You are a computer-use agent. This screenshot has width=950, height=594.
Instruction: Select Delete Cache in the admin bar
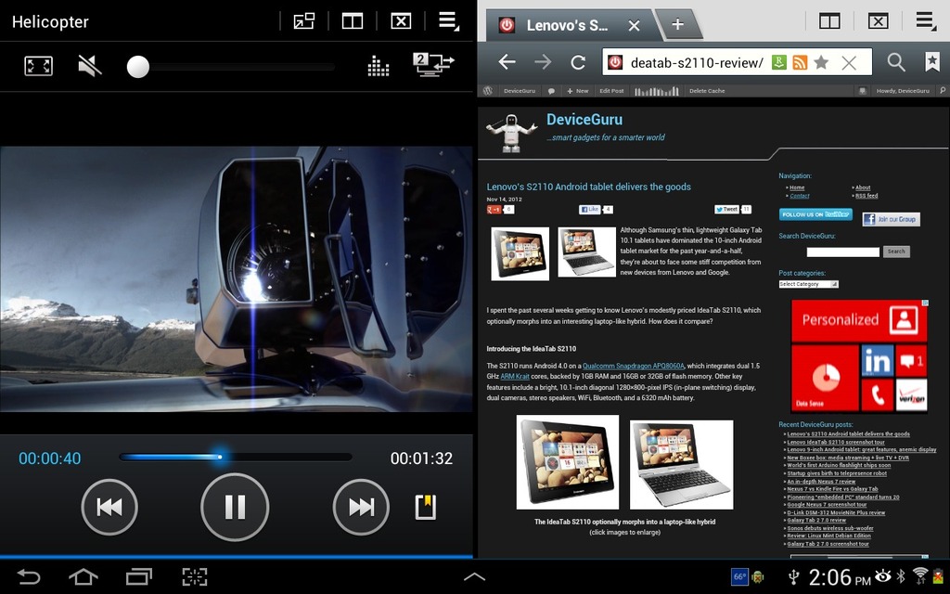click(707, 91)
